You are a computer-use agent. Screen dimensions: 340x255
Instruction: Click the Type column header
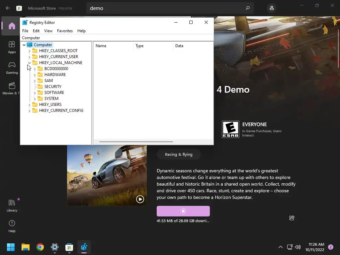point(153,46)
